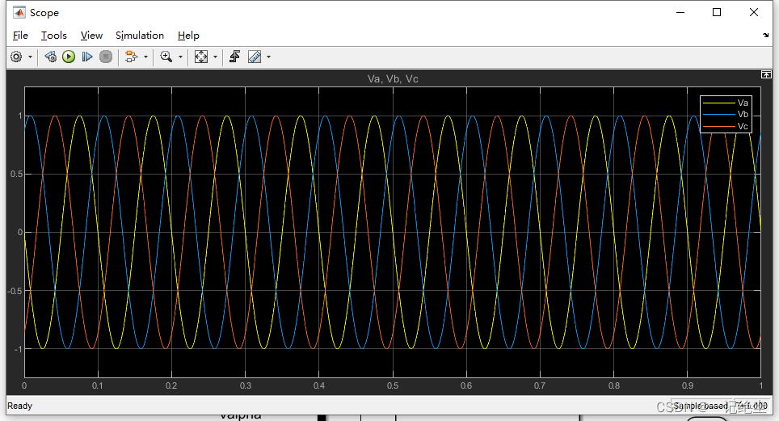
Task: Click the y-axis tick label -0.5
Action: 15,291
